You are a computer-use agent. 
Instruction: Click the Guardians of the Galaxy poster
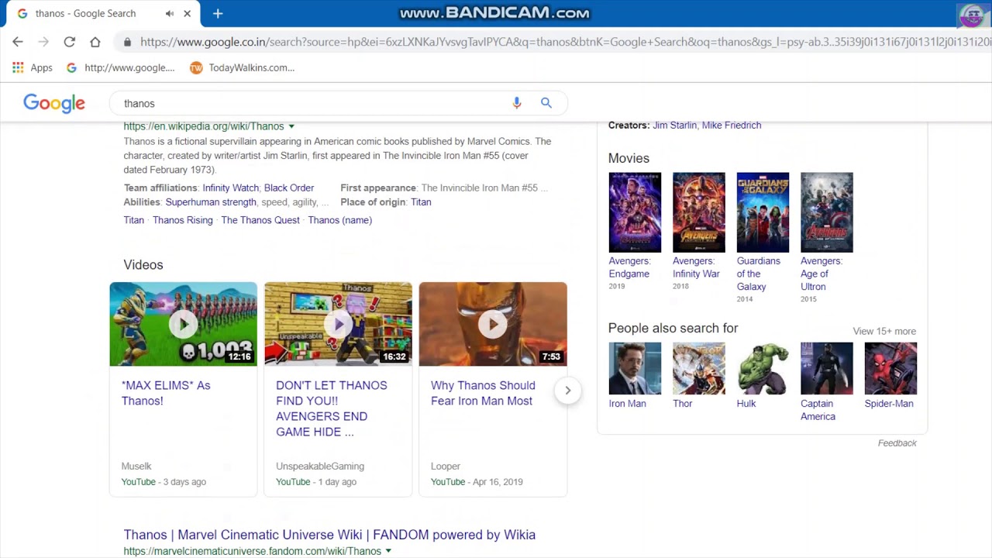click(x=763, y=212)
